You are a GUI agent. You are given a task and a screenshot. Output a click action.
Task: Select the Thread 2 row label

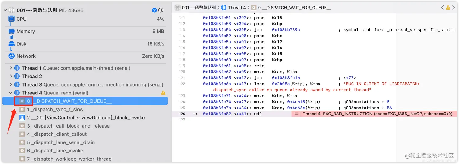tap(32, 76)
